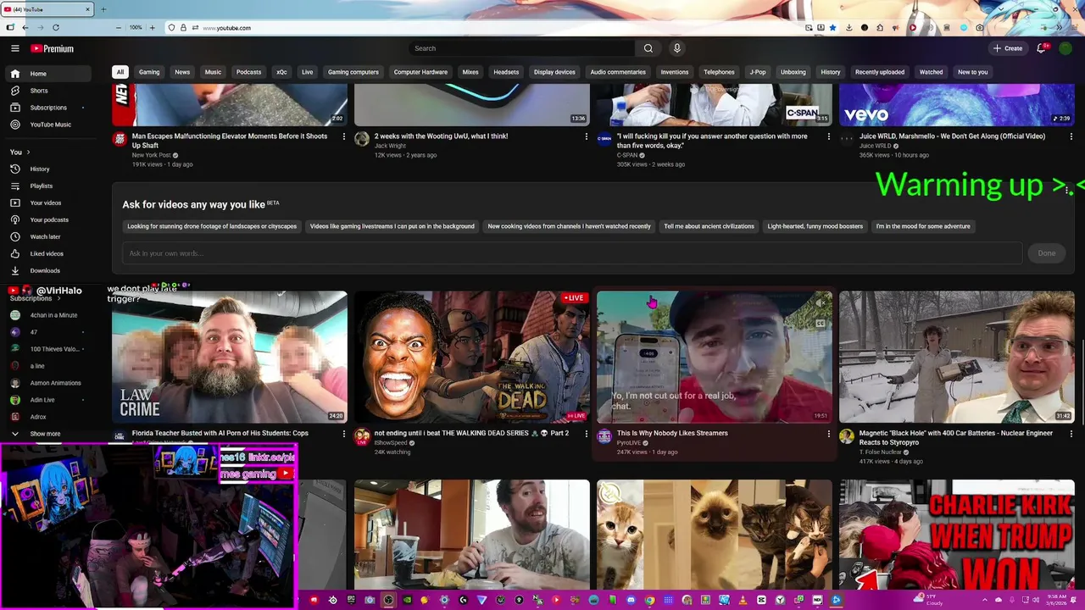
Task: Open options menu for Wooting UwU video
Action: 586,136
